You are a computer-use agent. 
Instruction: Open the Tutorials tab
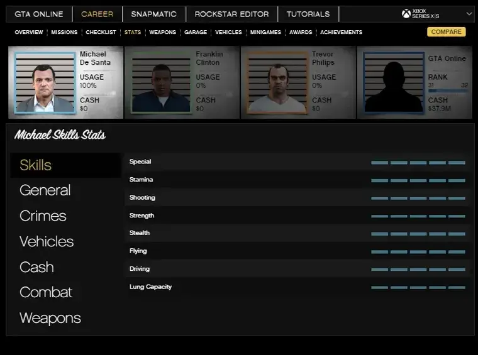pos(308,14)
